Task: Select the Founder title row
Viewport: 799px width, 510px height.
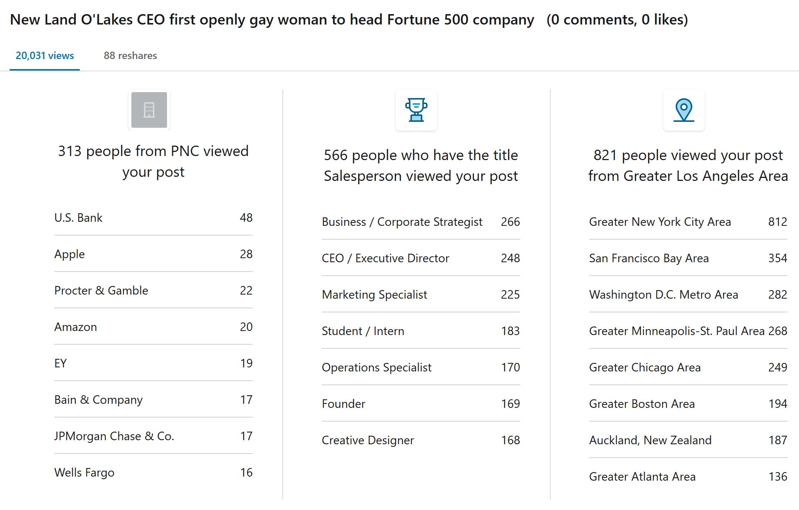Action: [421, 404]
